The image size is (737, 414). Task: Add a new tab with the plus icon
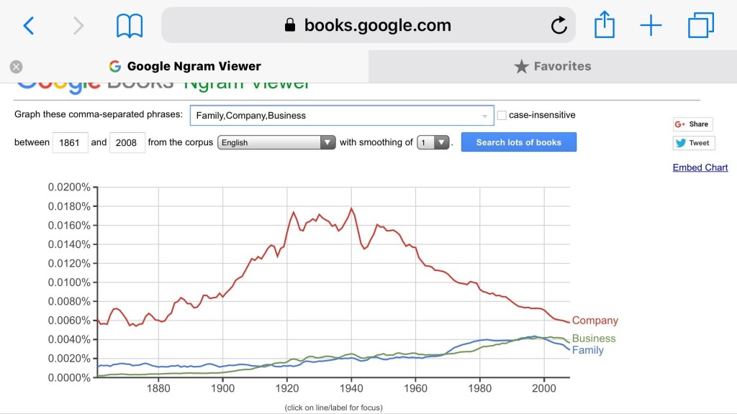pos(651,27)
